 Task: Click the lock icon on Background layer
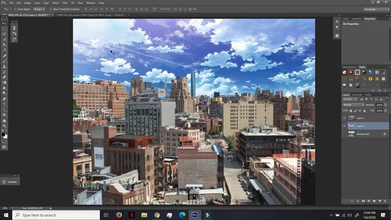pyautogui.click(x=384, y=134)
